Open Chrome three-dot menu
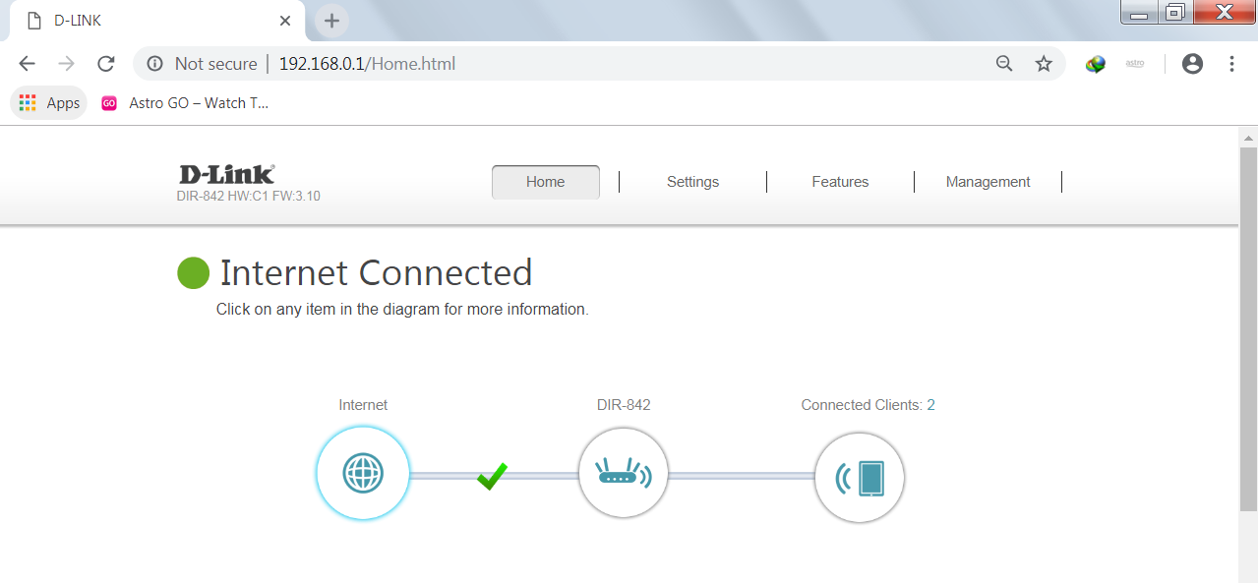Screen dimensions: 1258x583 (1231, 64)
